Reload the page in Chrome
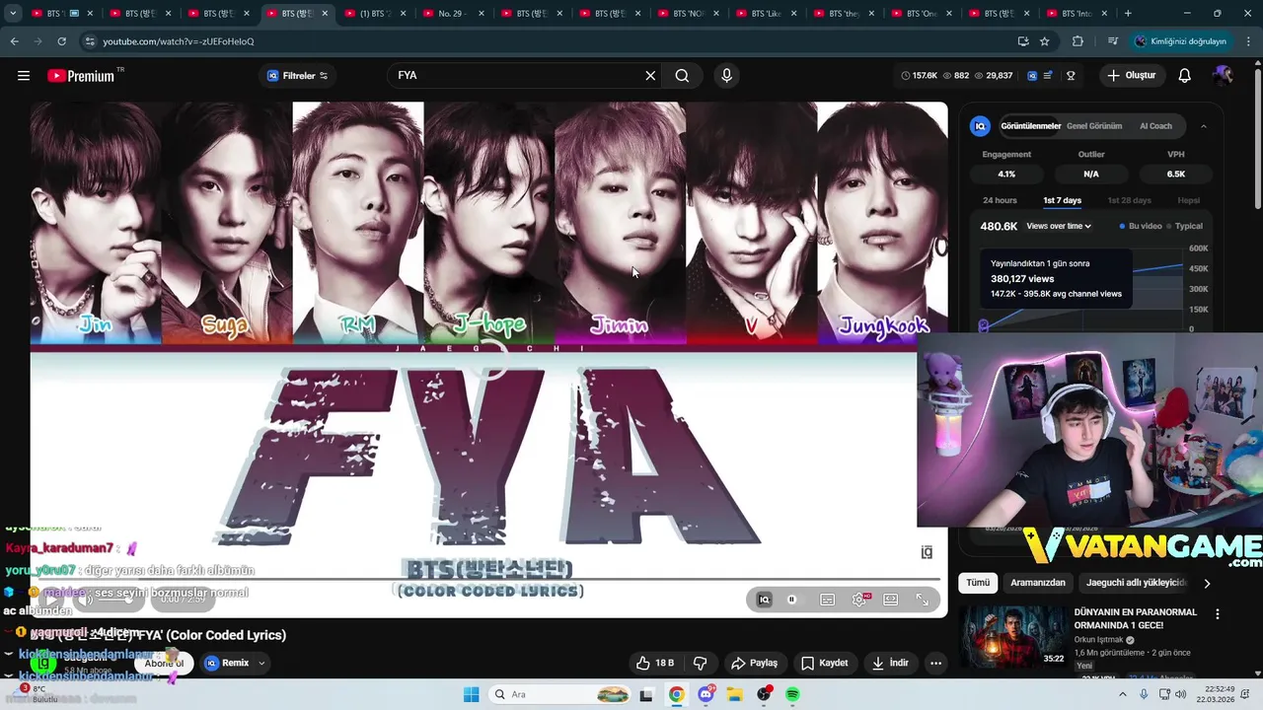1263x710 pixels. pos(61,41)
